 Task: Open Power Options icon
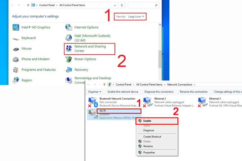click(x=69, y=59)
